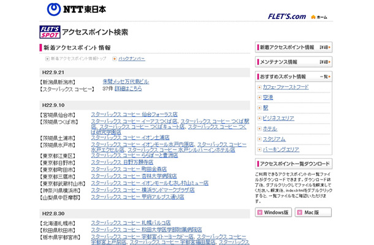Screen dimensions: 374x245
Task: Open メンテナンス情報 sidebar panel header
Action: [294, 62]
